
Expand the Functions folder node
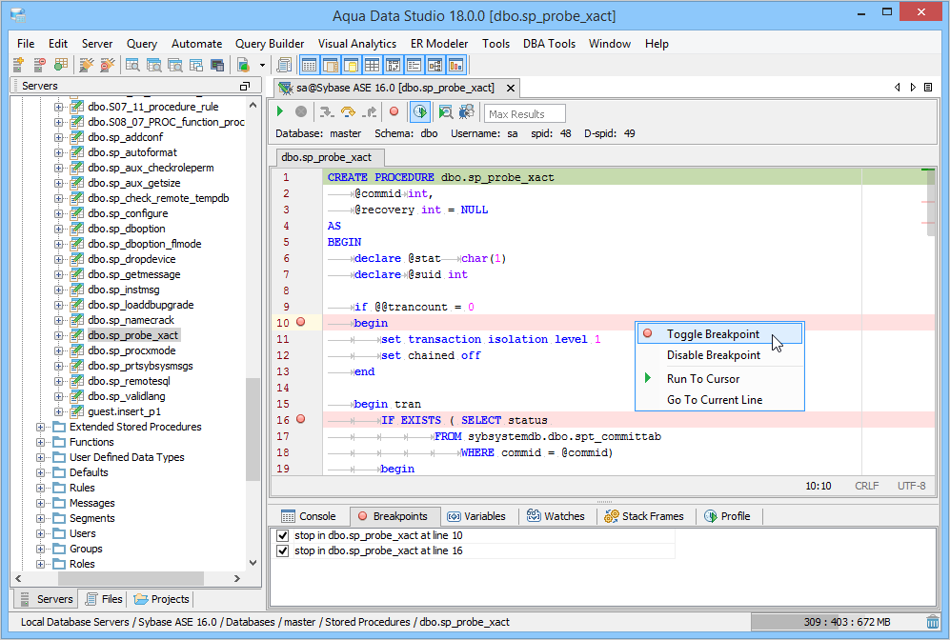pyautogui.click(x=41, y=442)
